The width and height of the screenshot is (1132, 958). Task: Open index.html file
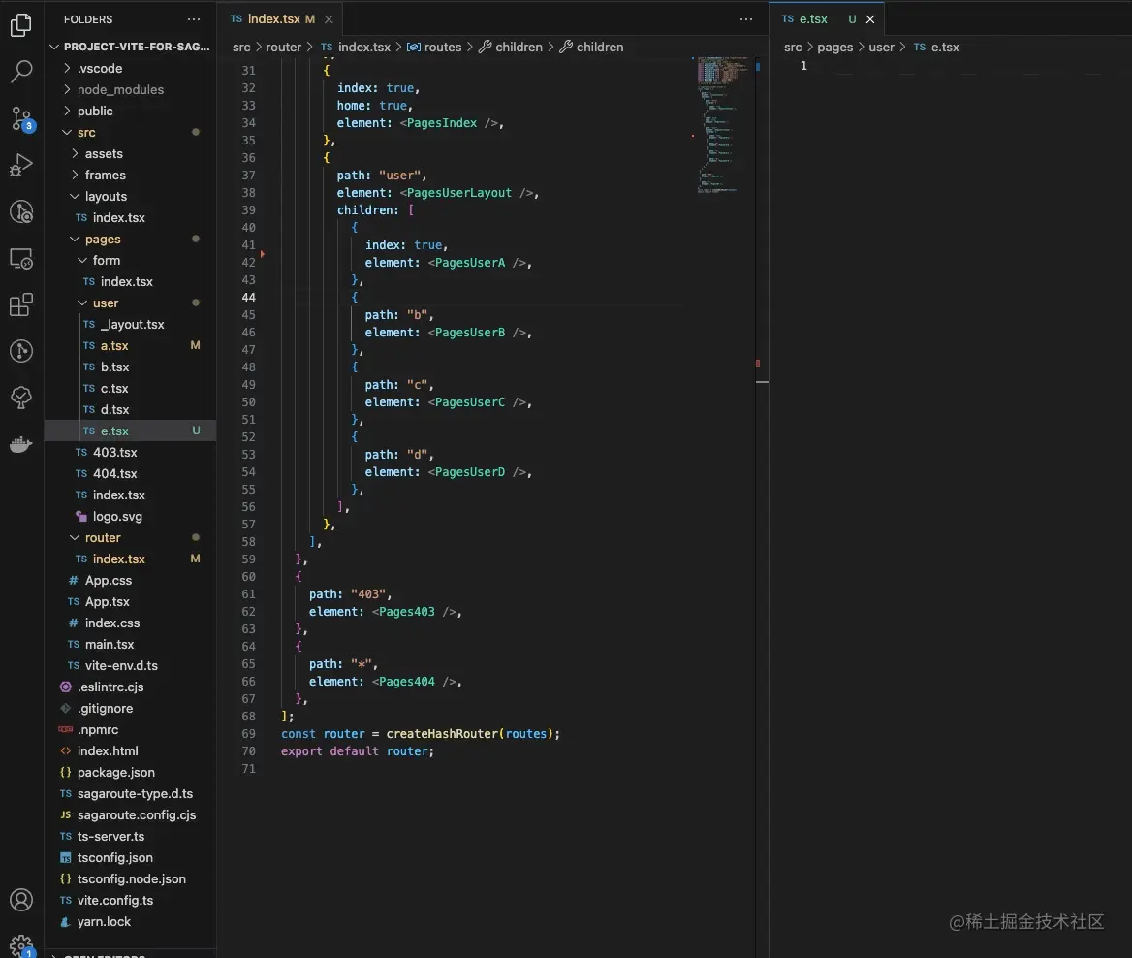[132, 750]
